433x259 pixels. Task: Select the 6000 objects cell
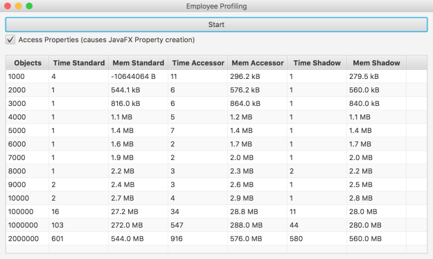tap(27, 144)
